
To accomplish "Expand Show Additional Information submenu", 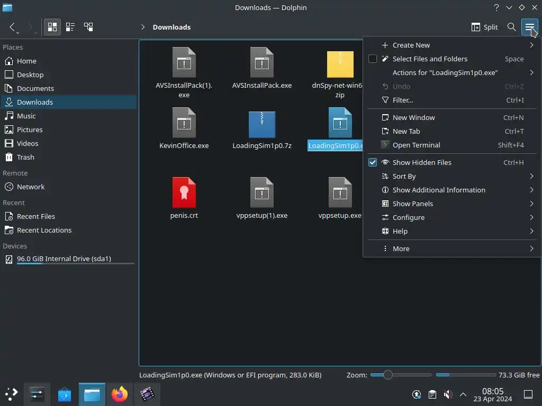I will point(452,190).
